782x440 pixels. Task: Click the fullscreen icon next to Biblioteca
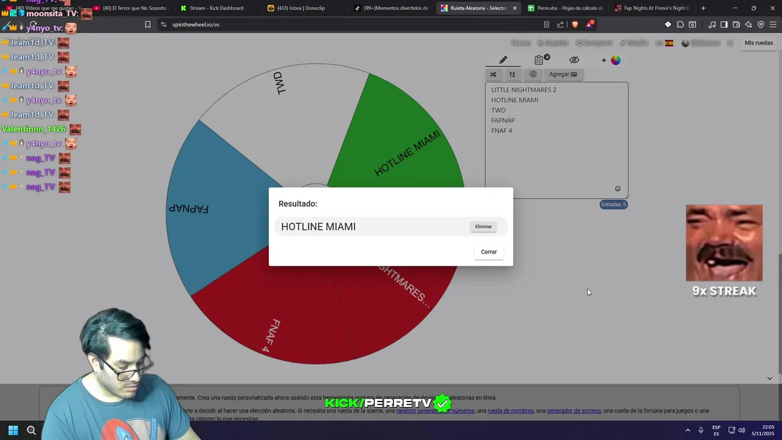coord(730,43)
